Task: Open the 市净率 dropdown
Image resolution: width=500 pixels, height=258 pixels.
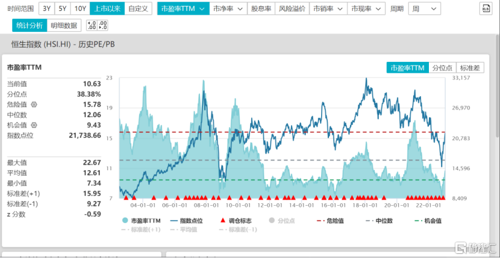Action: [228, 8]
